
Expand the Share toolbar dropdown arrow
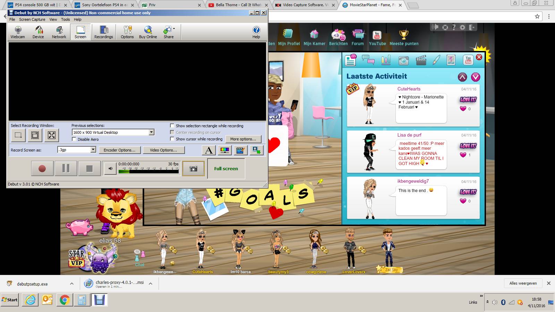[x=174, y=29]
